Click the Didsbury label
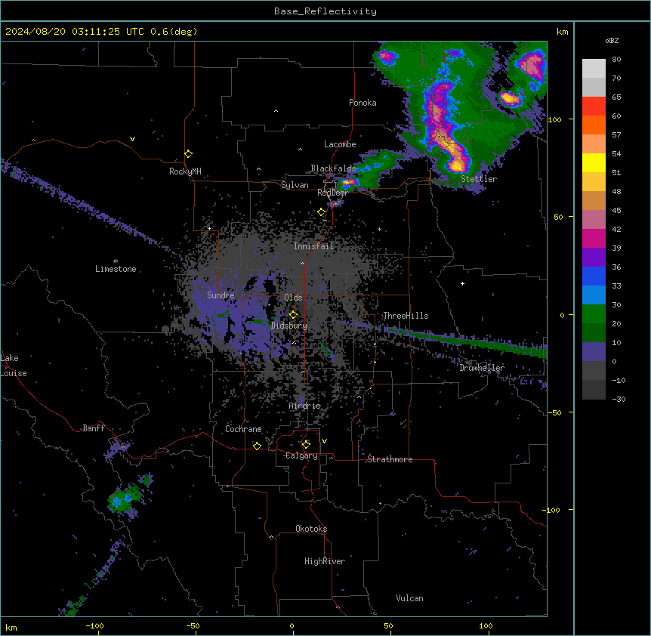 [x=289, y=326]
